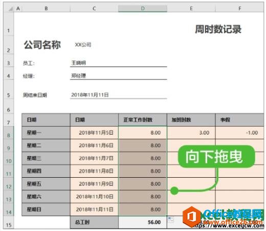Click the 星期六 cell

tap(46, 197)
